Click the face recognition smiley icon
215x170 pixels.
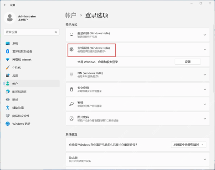[72, 35]
